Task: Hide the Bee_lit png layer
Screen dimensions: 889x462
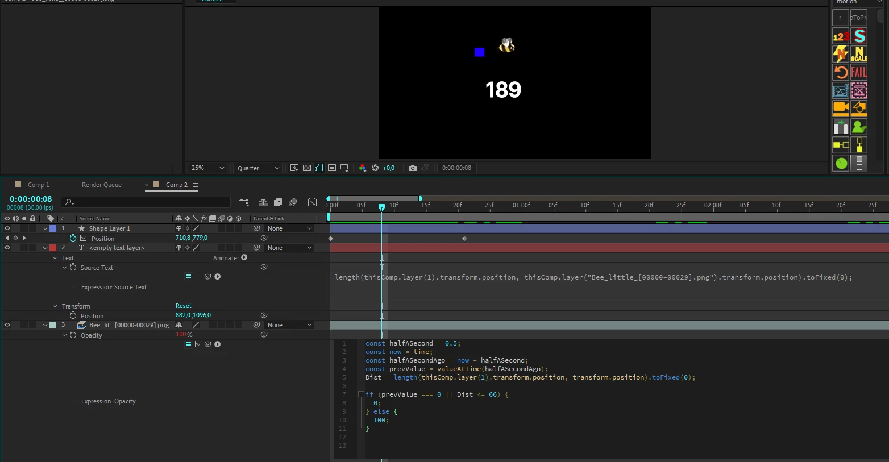Action: click(x=7, y=325)
